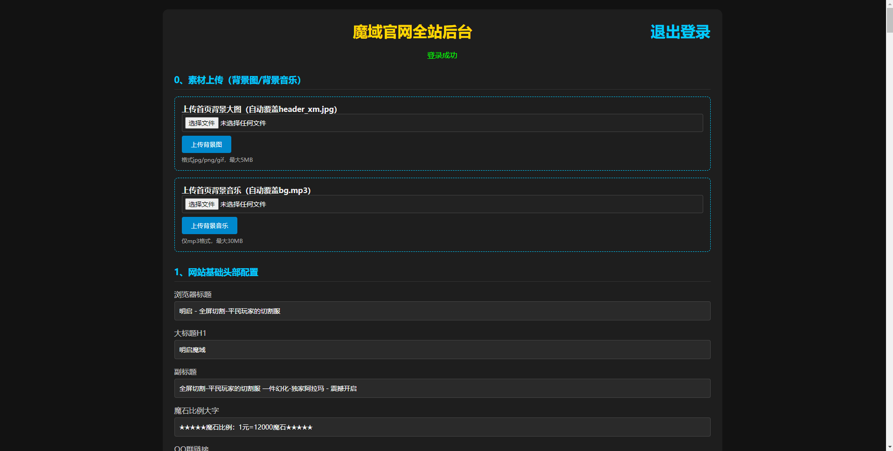Click the 退出登录 logout link

[680, 32]
